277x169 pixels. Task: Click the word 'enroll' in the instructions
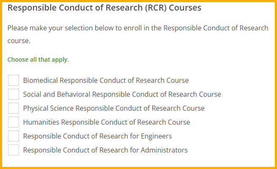coord(133,28)
